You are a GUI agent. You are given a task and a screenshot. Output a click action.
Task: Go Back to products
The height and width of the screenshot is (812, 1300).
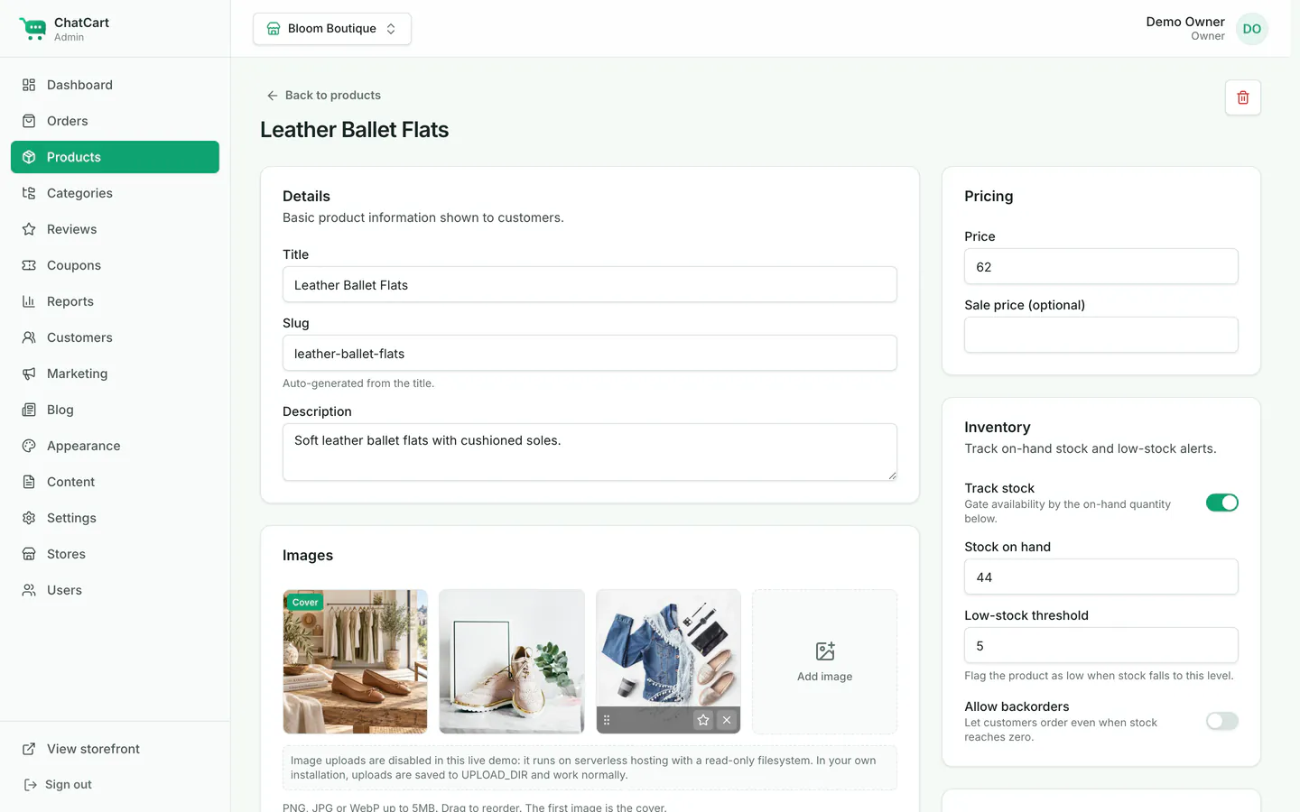coord(323,95)
